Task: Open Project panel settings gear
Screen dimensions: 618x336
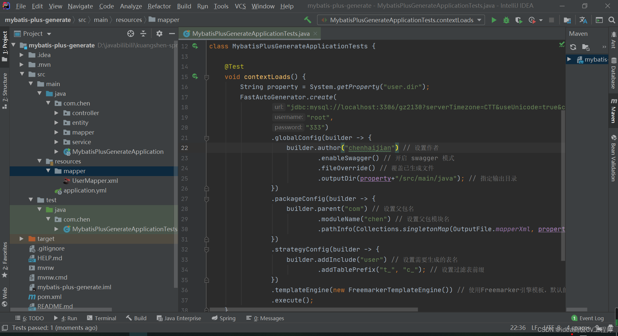Action: [159, 34]
